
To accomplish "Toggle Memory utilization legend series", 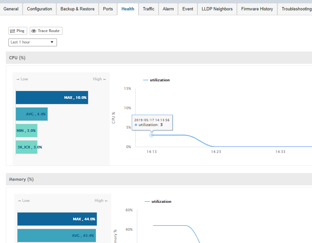I will tap(158, 202).
